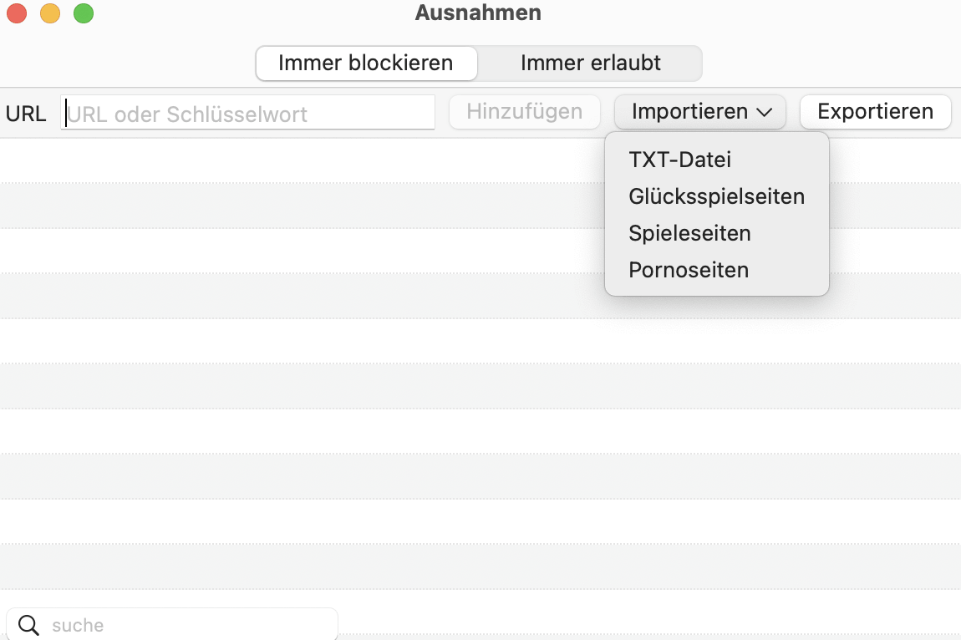Screen dimensions: 961x640
Task: Click the Exportieren button
Action: (875, 112)
